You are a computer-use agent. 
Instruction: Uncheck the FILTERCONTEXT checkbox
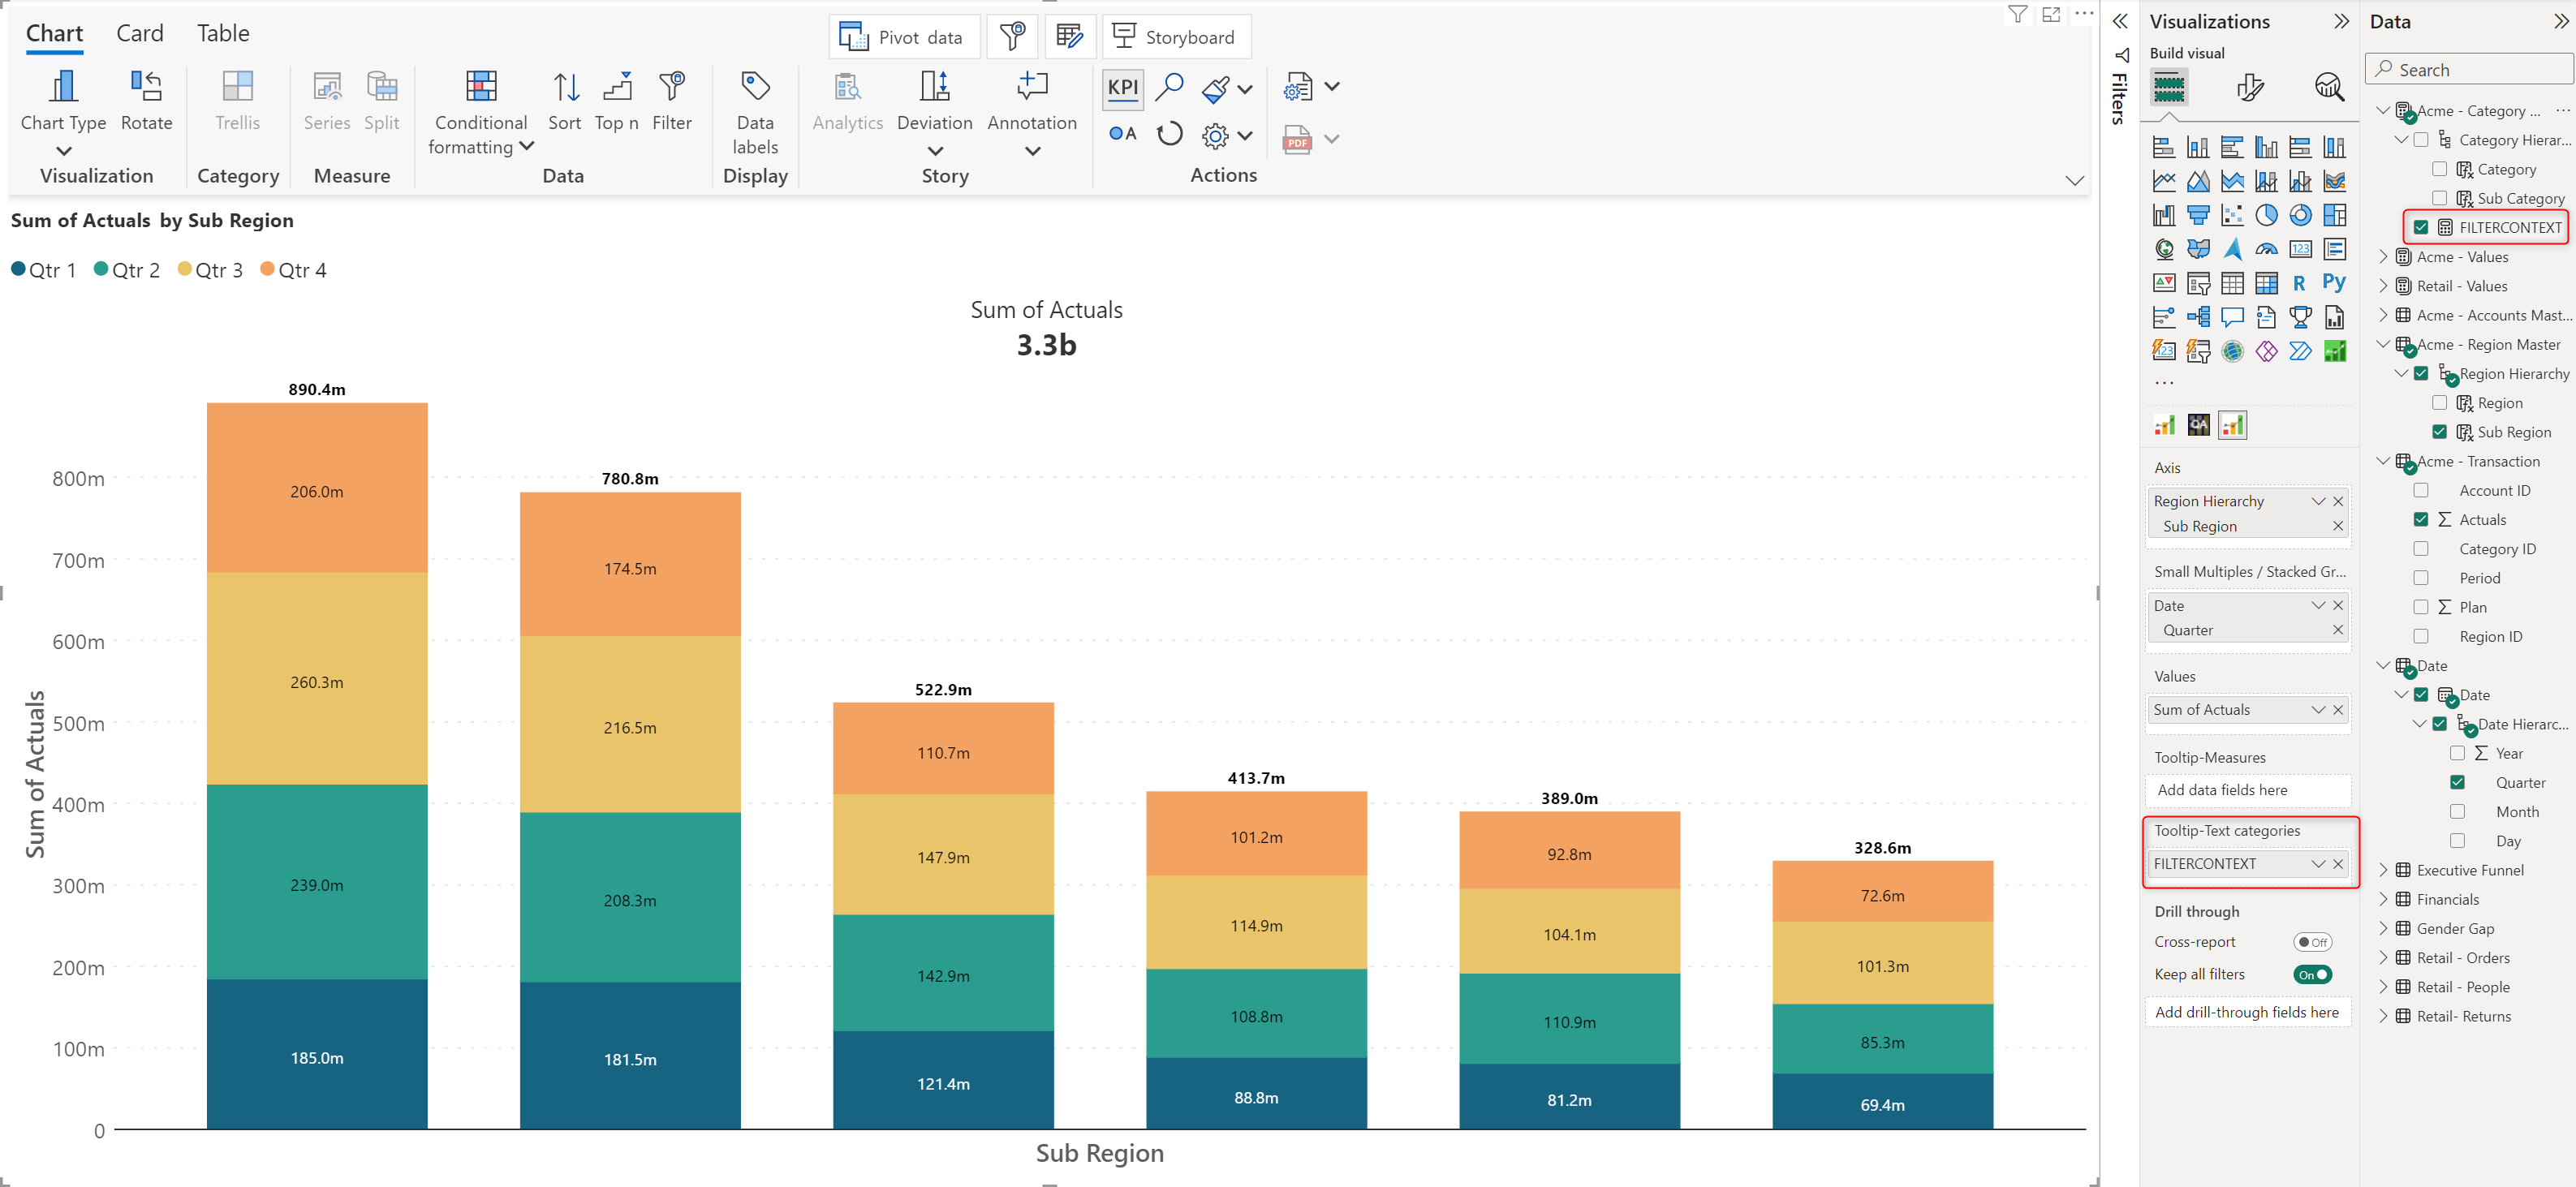2421,228
